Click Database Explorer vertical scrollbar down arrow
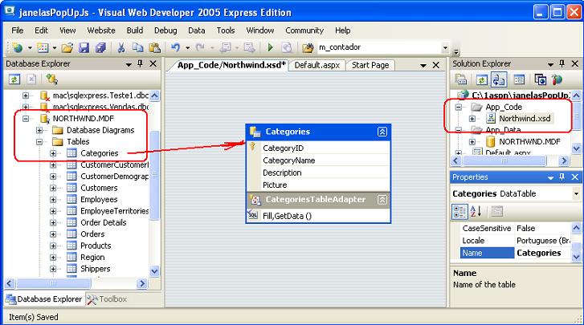 coord(154,271)
